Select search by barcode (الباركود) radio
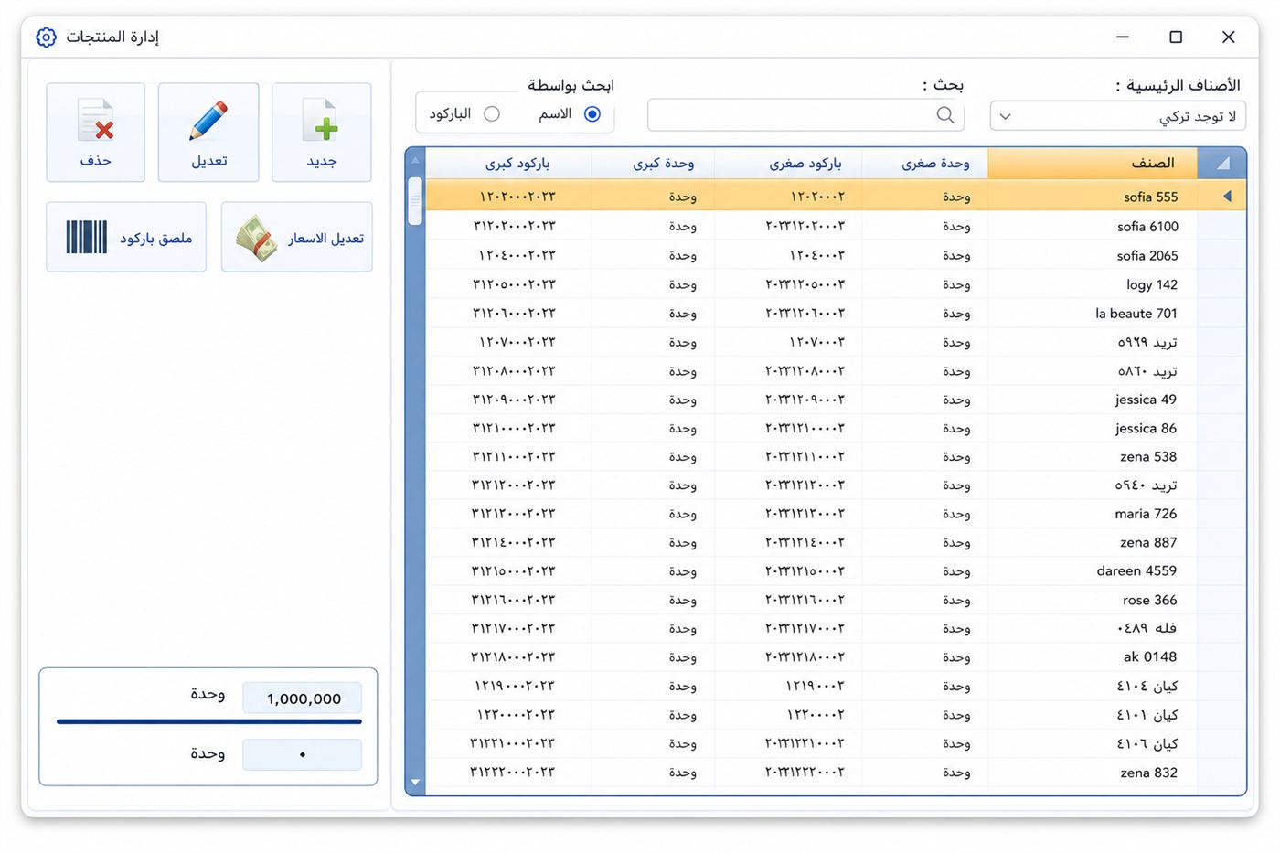This screenshot has width=1280, height=853. tap(492, 114)
